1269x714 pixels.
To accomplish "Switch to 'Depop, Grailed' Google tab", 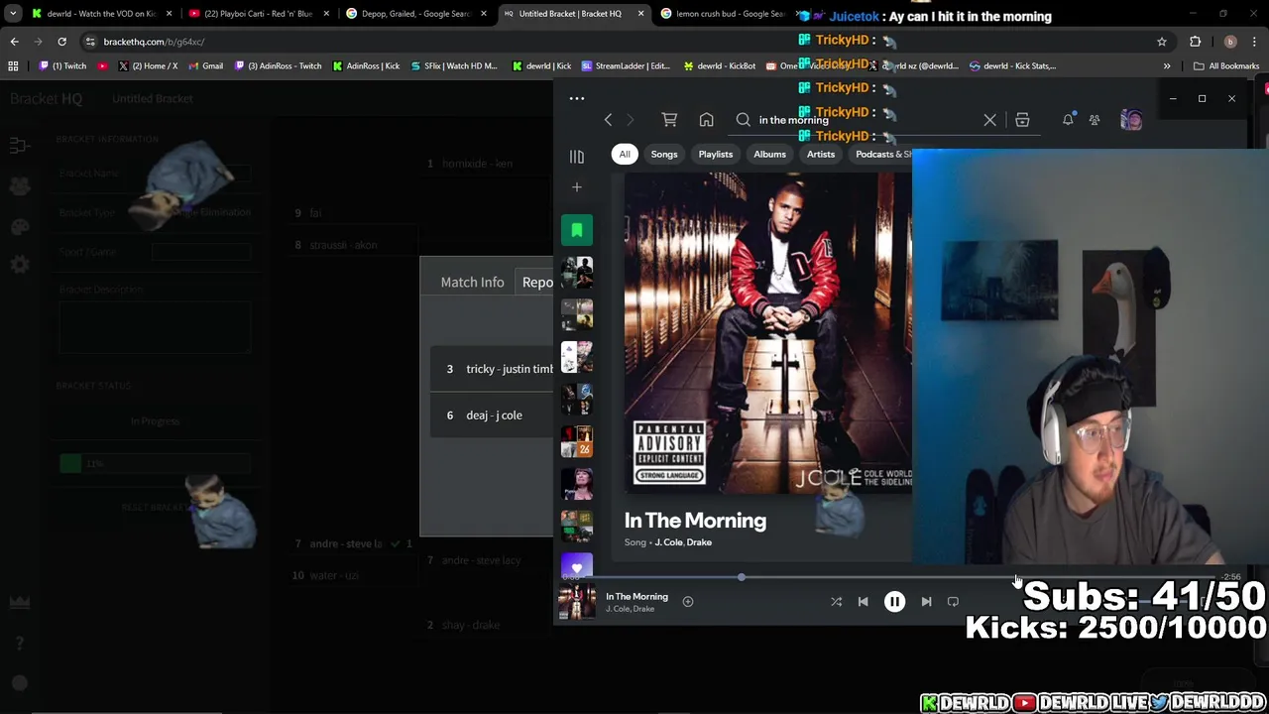I will pyautogui.click(x=415, y=14).
